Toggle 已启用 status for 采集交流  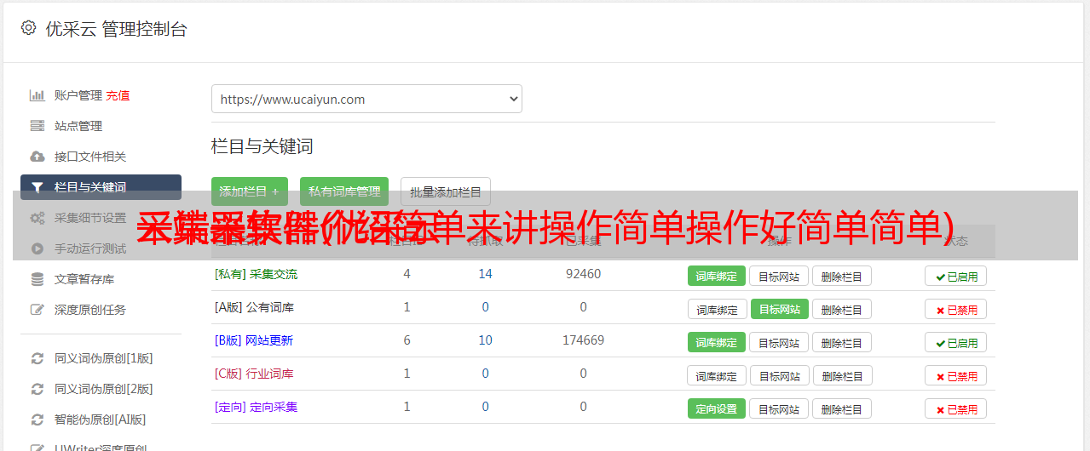click(956, 276)
